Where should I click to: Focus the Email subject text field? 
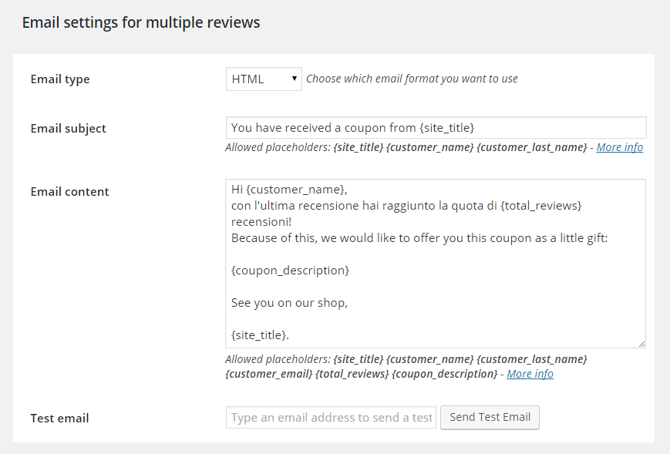[x=436, y=128]
